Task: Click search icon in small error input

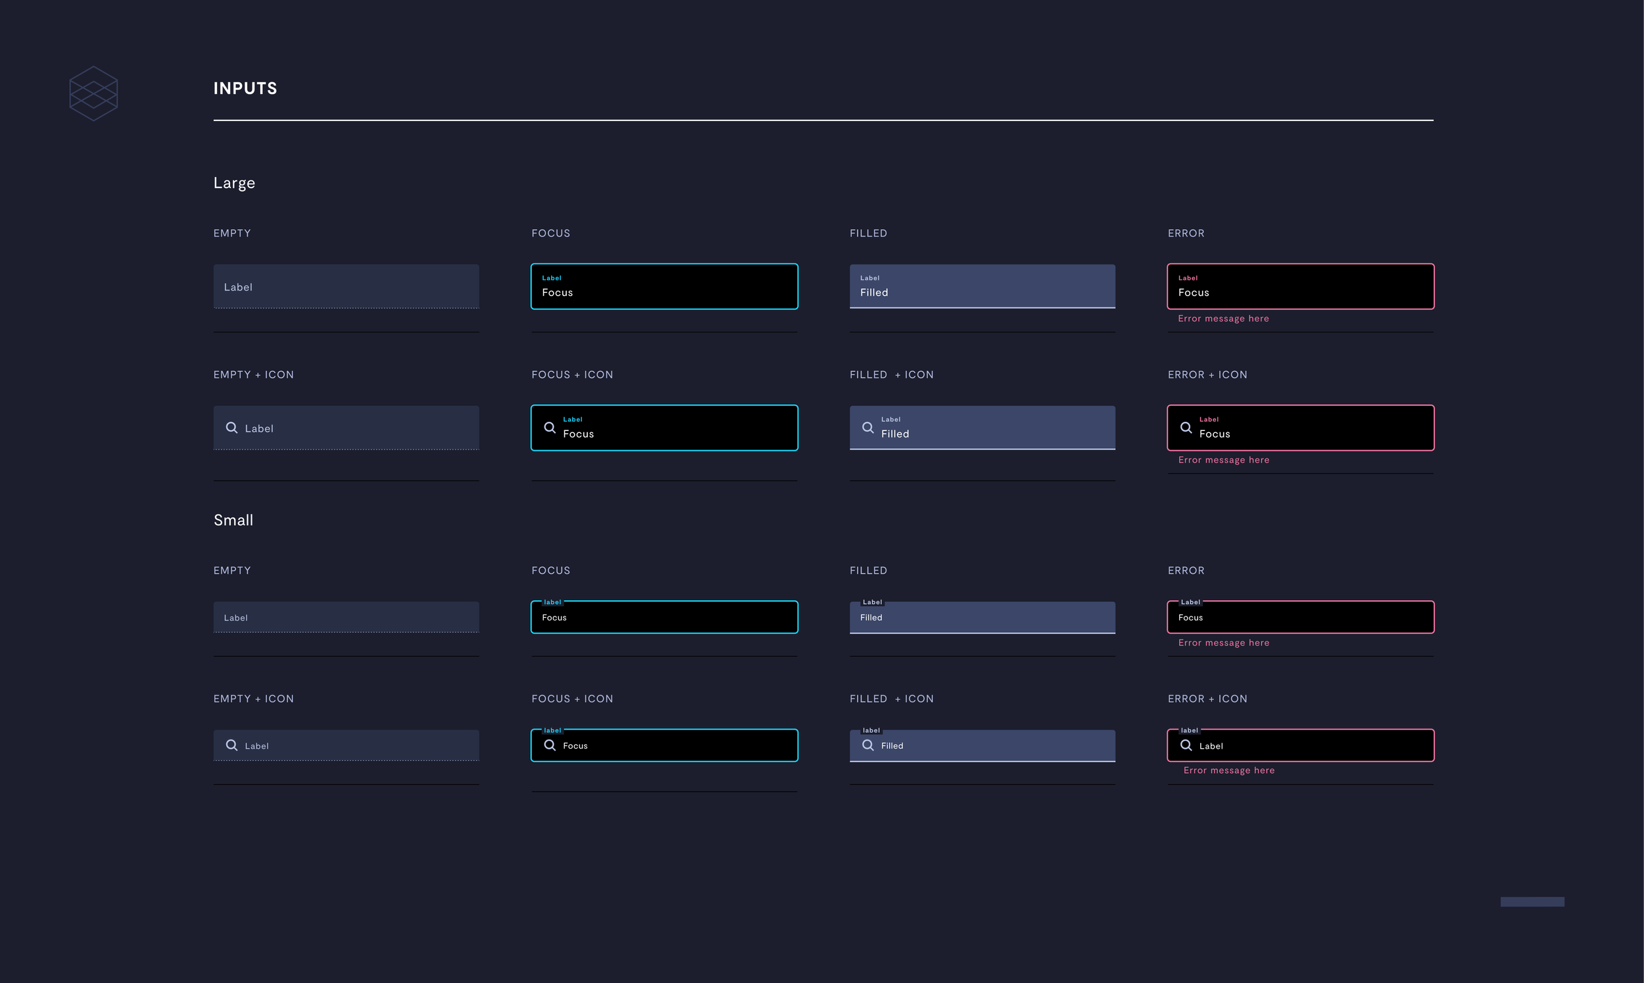Action: pos(1186,745)
